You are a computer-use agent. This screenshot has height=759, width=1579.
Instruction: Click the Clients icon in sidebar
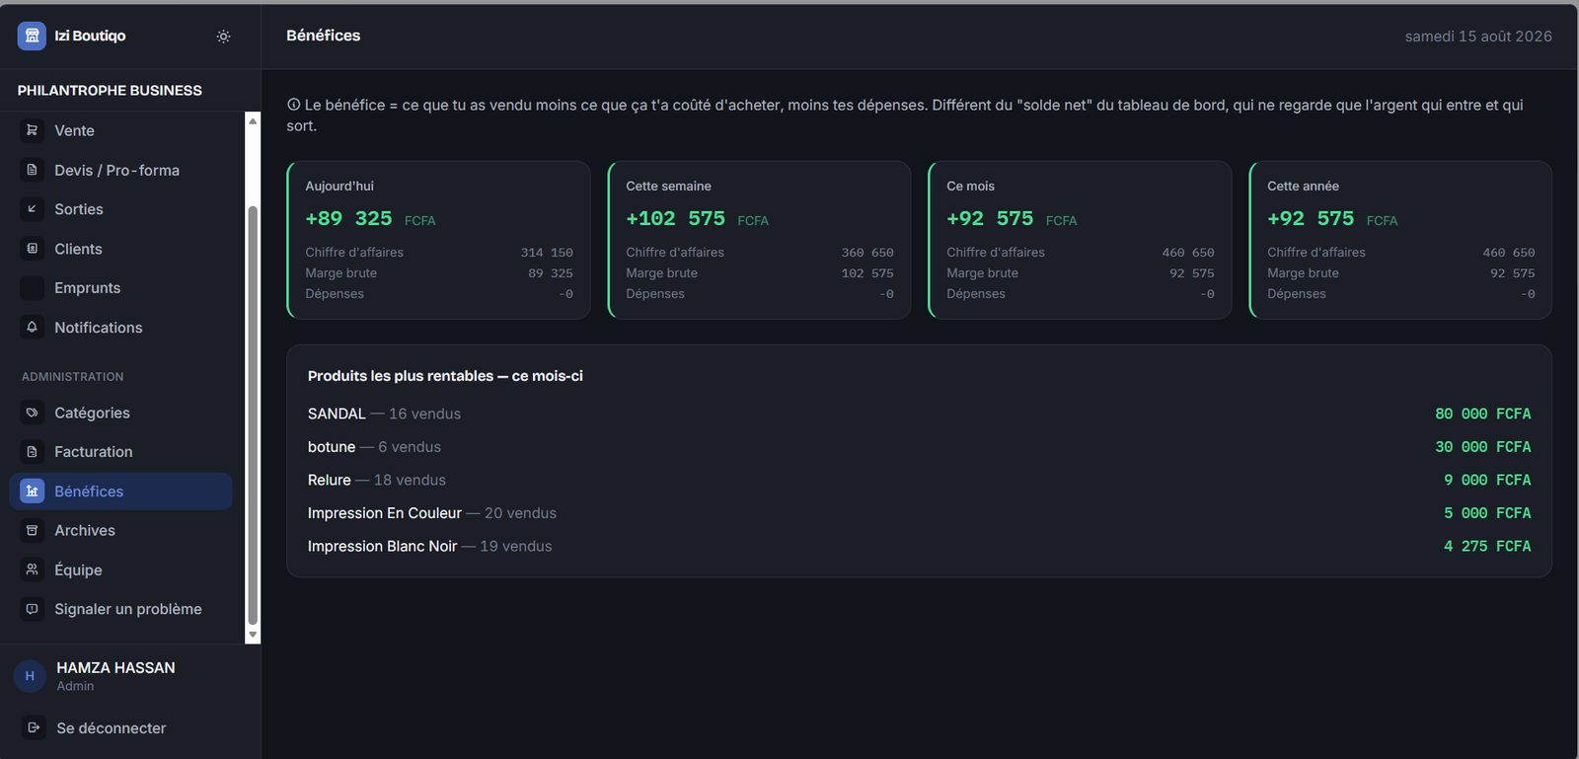click(33, 249)
